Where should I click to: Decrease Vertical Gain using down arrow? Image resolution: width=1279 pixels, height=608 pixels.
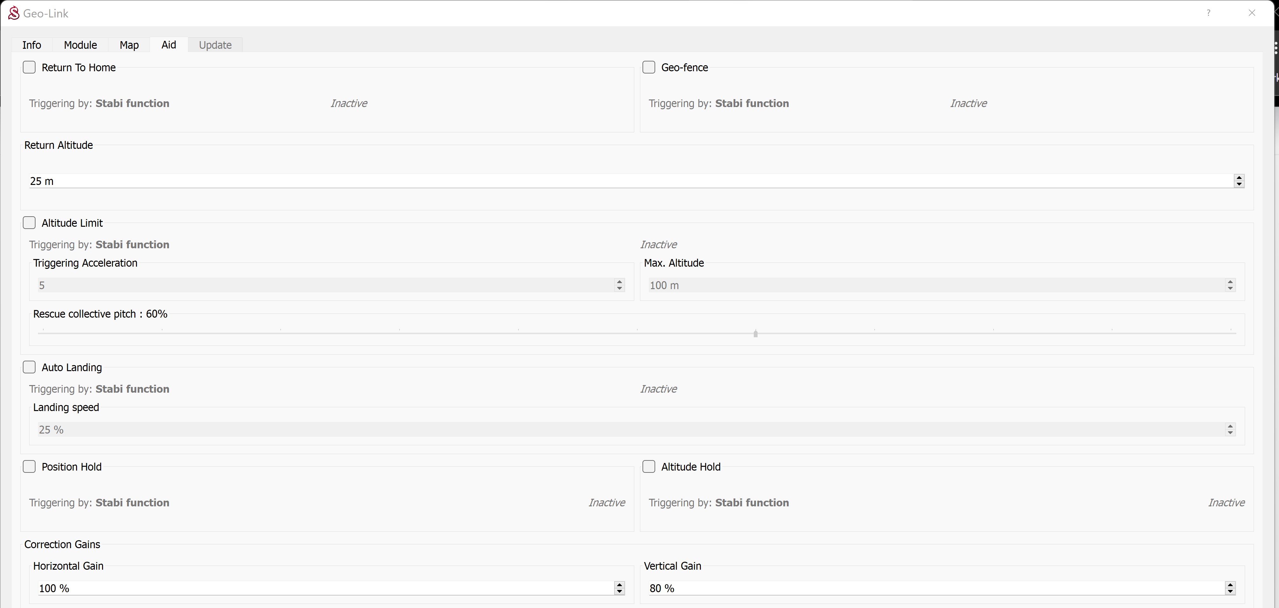click(1230, 592)
